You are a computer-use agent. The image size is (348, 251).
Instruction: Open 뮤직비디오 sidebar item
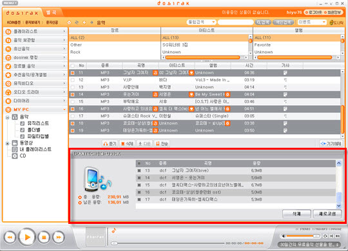(35, 83)
